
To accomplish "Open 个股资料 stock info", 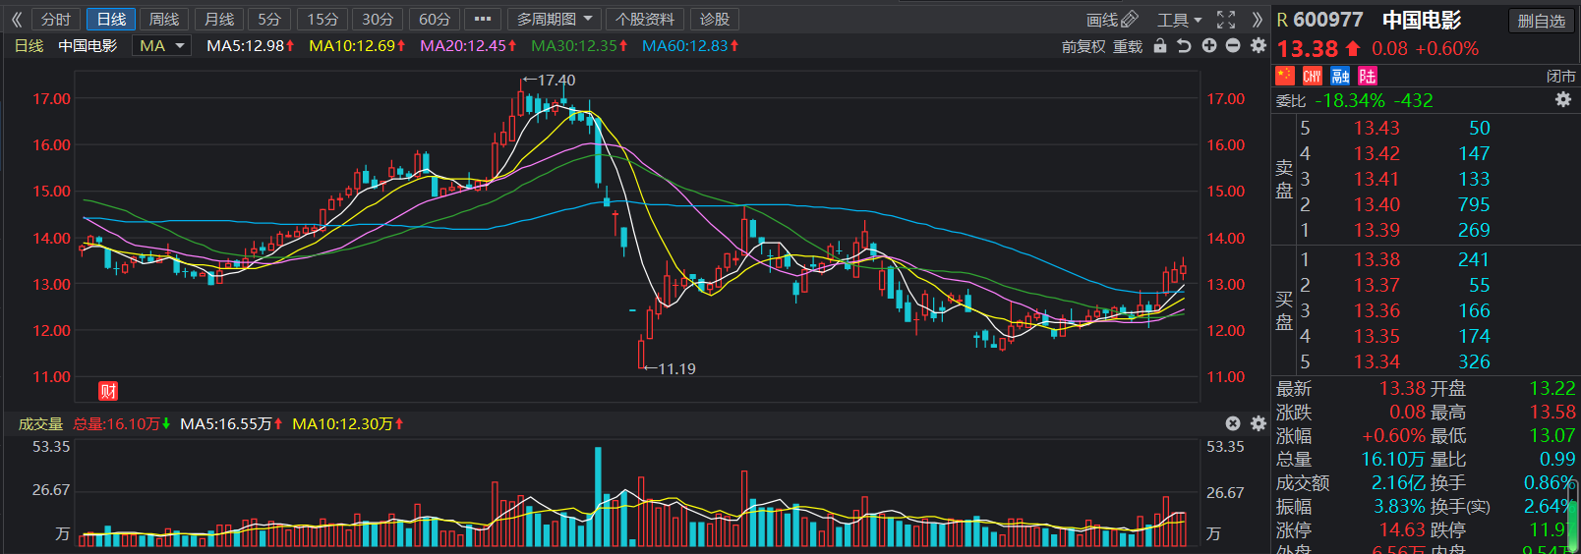I will [x=645, y=20].
